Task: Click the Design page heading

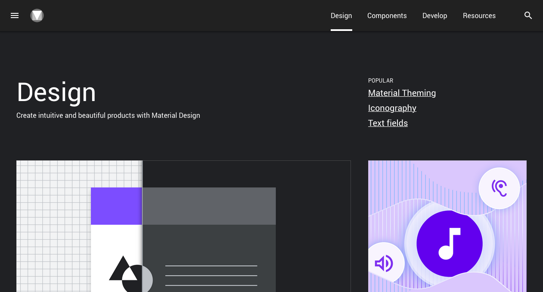Action: pos(56,92)
